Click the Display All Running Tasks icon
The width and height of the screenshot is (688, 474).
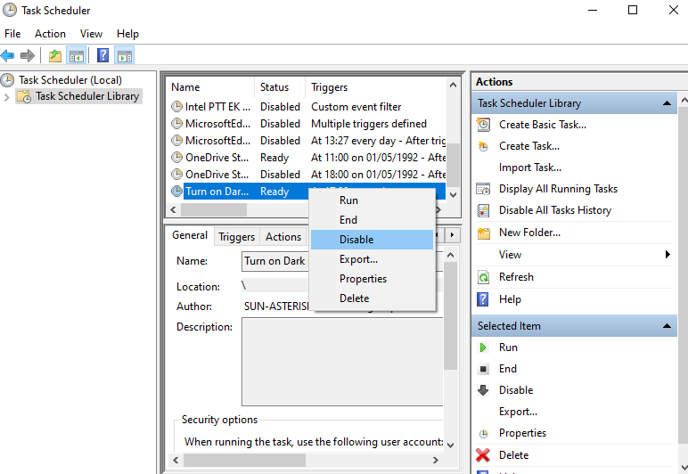pos(483,189)
